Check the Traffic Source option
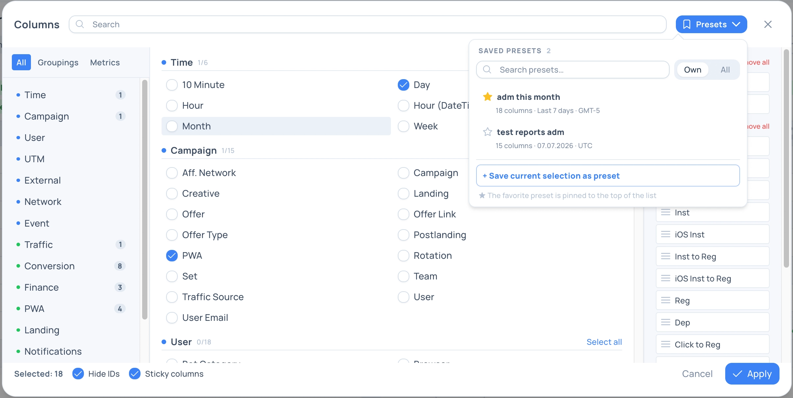This screenshot has width=793, height=398. [x=172, y=297]
